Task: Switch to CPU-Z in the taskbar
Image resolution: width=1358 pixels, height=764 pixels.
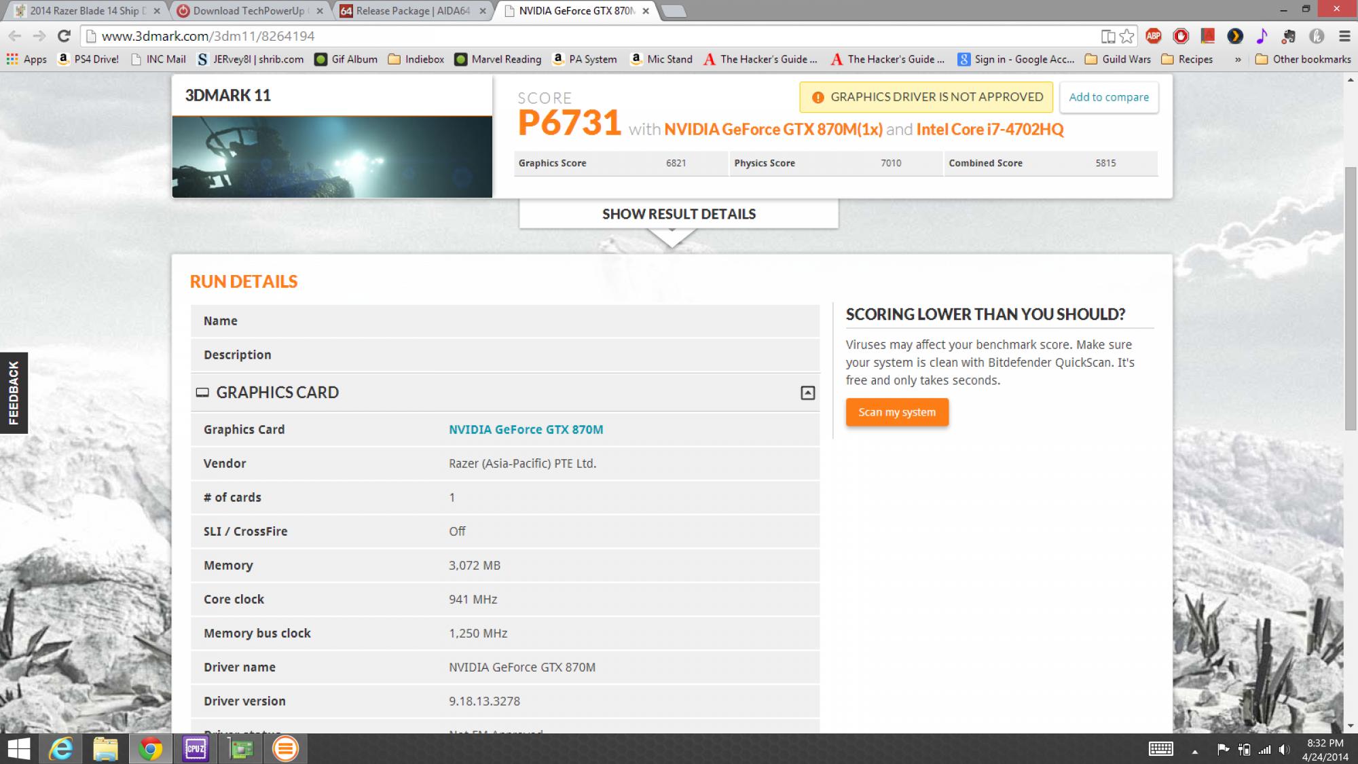Action: (x=196, y=749)
